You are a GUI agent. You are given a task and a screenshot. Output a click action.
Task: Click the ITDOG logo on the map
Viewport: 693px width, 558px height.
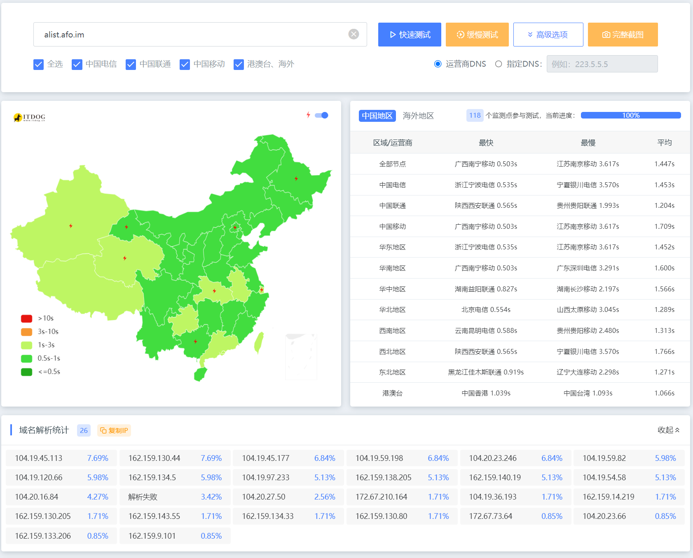tap(29, 118)
